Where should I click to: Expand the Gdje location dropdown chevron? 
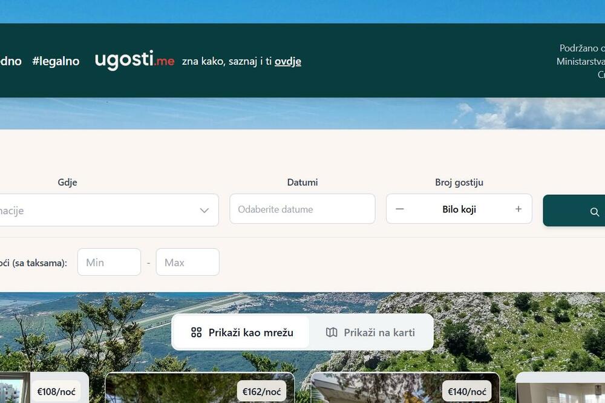(x=204, y=211)
